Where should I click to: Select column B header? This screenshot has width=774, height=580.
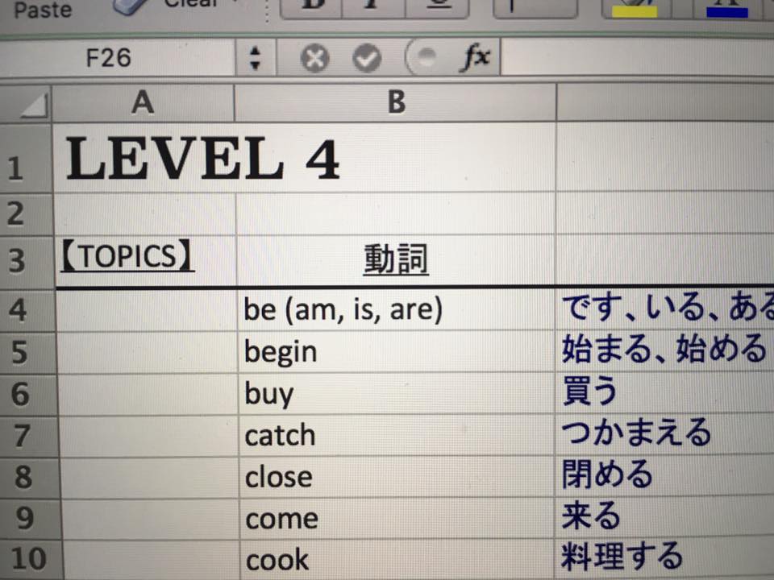(395, 102)
